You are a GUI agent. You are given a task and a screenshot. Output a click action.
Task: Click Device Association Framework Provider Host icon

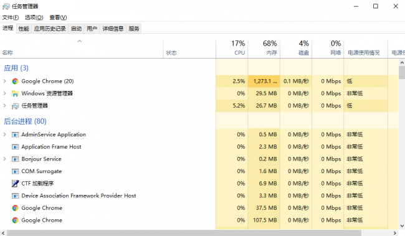[15, 196]
